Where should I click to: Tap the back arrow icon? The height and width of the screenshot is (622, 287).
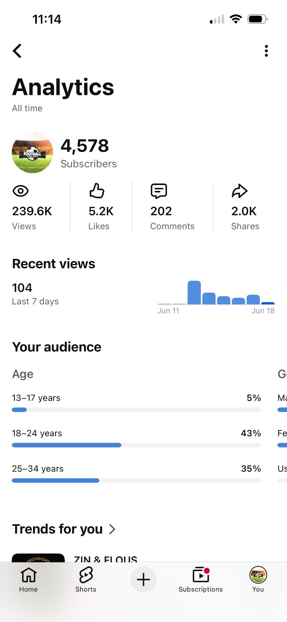click(17, 51)
